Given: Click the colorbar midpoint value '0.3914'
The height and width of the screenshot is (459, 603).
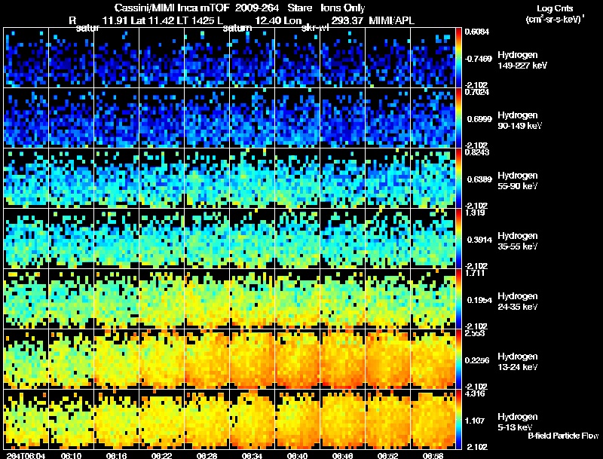Looking at the screenshot, I should 479,240.
